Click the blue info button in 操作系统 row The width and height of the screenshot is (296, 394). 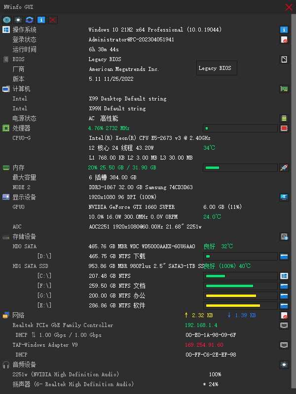[x=284, y=30]
